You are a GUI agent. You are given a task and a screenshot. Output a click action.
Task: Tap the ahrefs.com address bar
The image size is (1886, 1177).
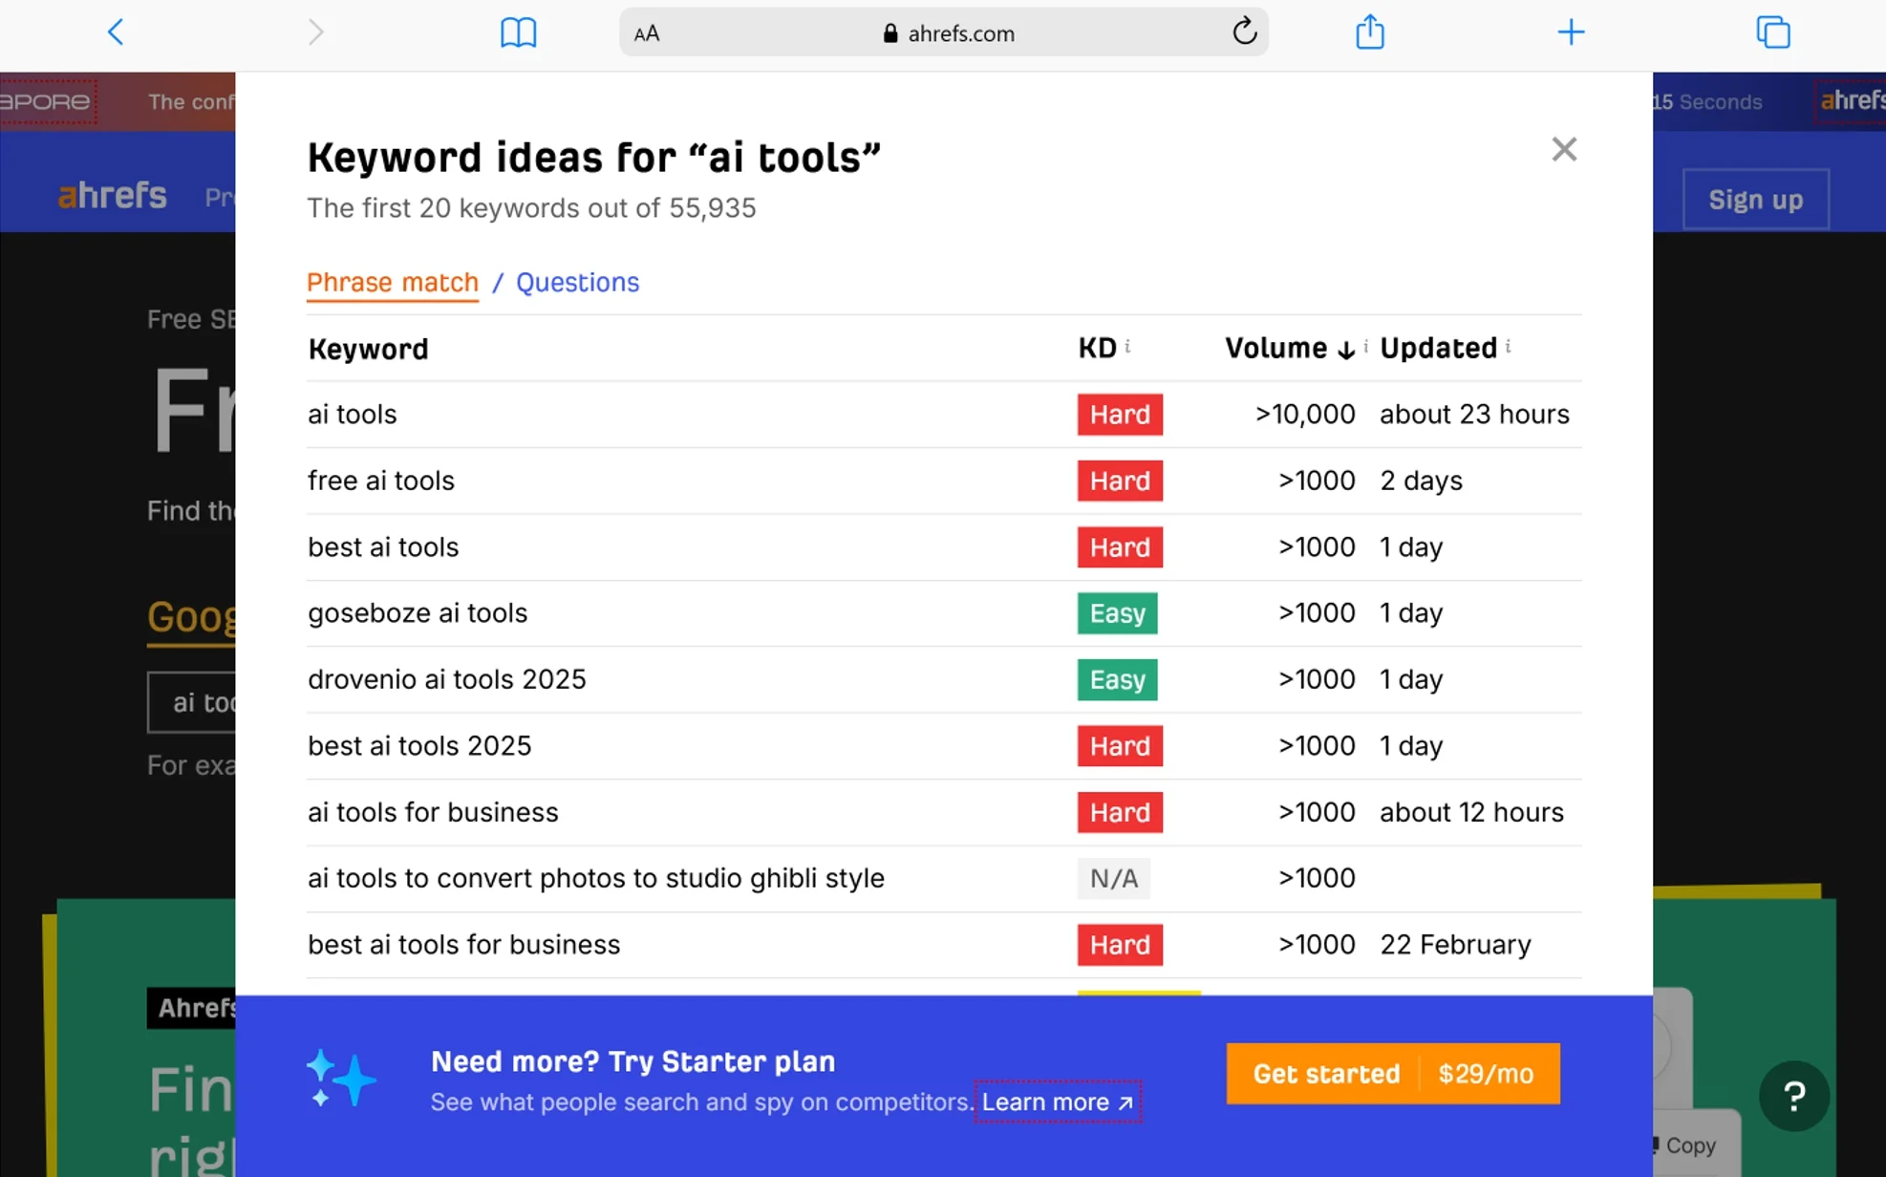tap(943, 32)
